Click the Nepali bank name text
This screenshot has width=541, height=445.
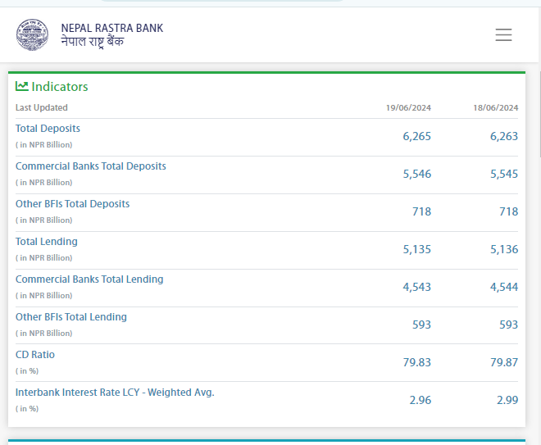pyautogui.click(x=93, y=42)
